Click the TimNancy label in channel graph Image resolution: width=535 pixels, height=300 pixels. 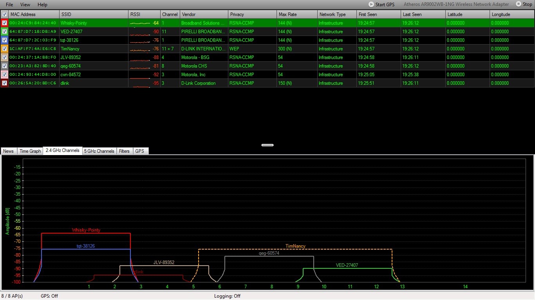pos(295,246)
